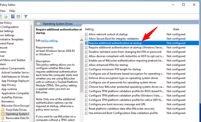The width and height of the screenshot is (201, 122).
Task: Toggle the Show/Hide Action Pane icon
Action: point(18,17)
